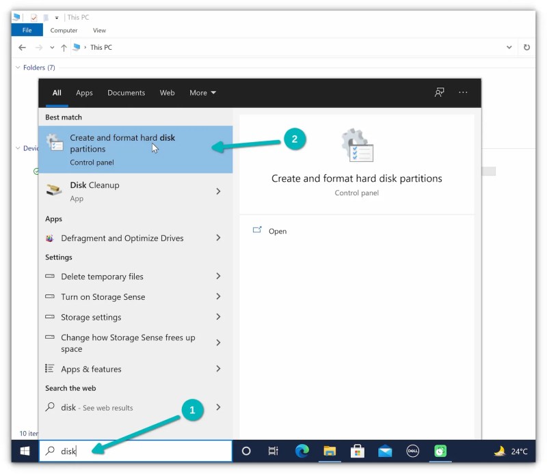Viewport: 547px width, 474px height.
Task: Open the Computer ribbon tab
Action: click(64, 30)
